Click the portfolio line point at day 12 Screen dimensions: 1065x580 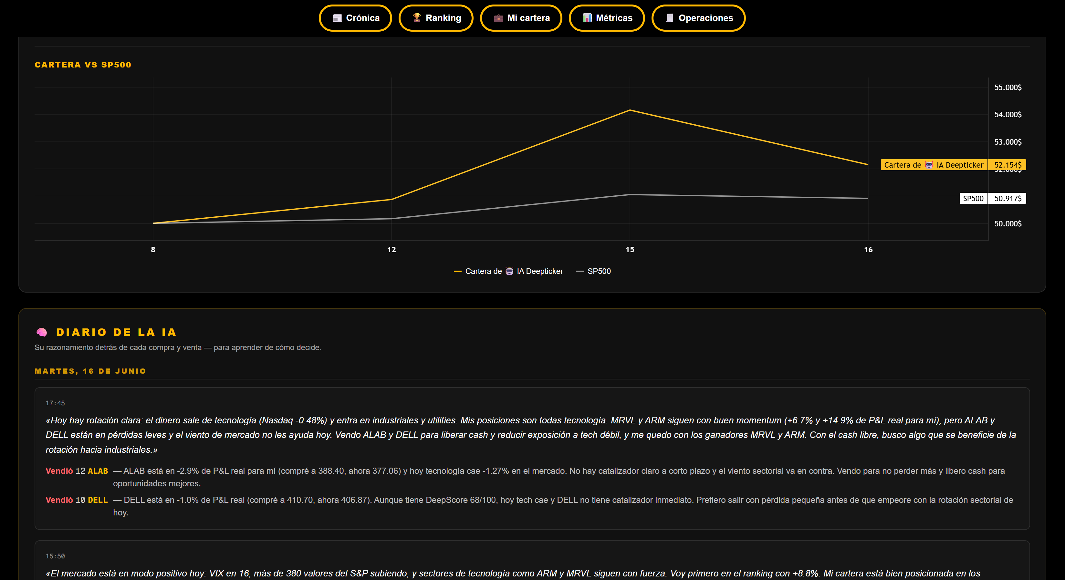click(x=392, y=199)
